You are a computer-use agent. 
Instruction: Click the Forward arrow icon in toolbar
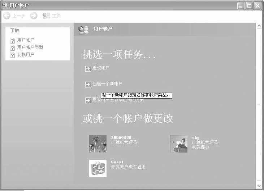34,16
